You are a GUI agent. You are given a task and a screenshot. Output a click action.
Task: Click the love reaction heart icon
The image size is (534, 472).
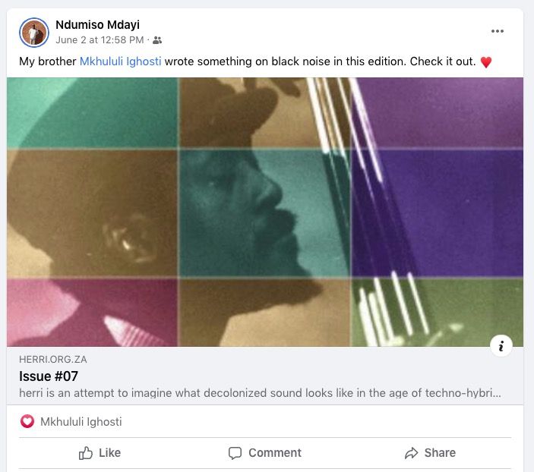pyautogui.click(x=27, y=421)
